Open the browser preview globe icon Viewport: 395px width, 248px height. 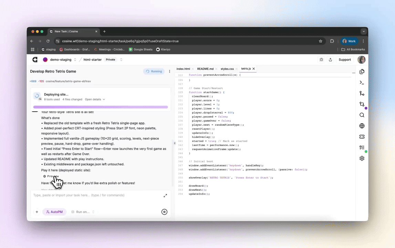[x=362, y=126]
